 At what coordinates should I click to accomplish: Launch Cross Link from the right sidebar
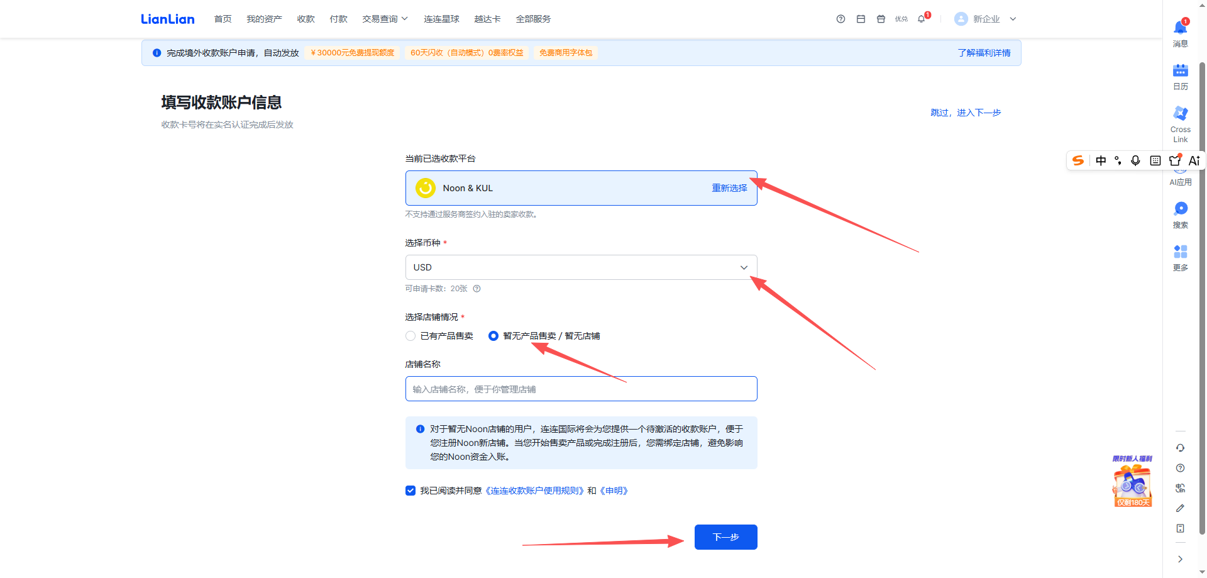pos(1181,124)
